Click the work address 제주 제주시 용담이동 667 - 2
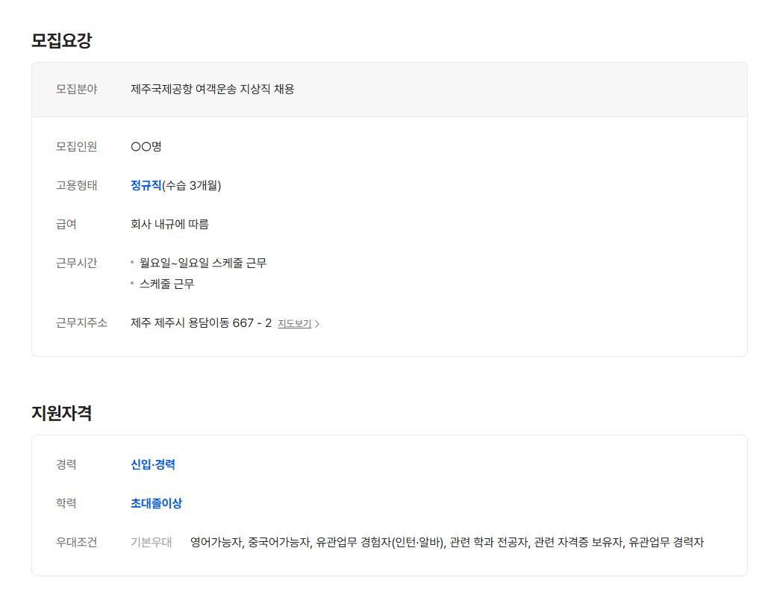Screen dimensions: 777x592 tap(201, 323)
